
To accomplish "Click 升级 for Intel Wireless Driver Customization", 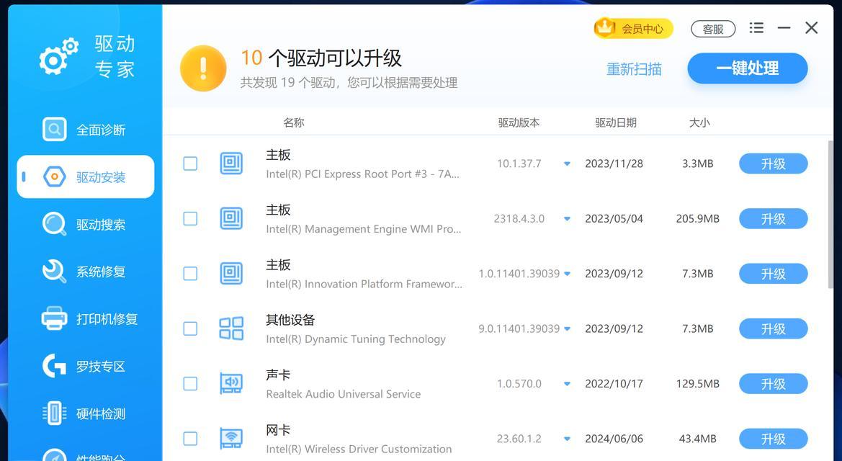I will point(774,439).
